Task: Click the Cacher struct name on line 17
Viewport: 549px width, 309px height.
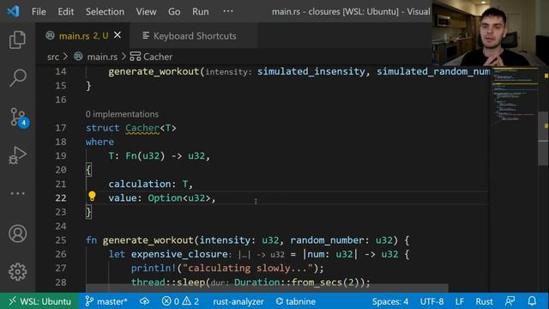Action: pyautogui.click(x=142, y=128)
